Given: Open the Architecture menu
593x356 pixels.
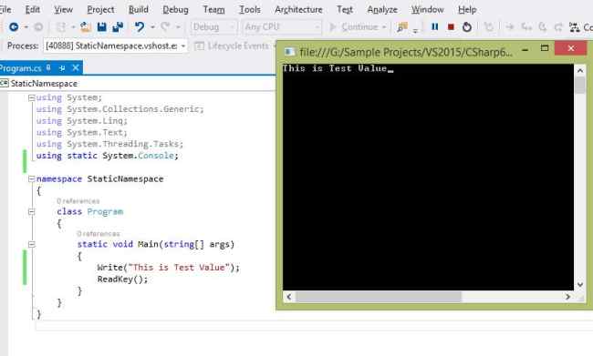Looking at the screenshot, I should tap(298, 9).
